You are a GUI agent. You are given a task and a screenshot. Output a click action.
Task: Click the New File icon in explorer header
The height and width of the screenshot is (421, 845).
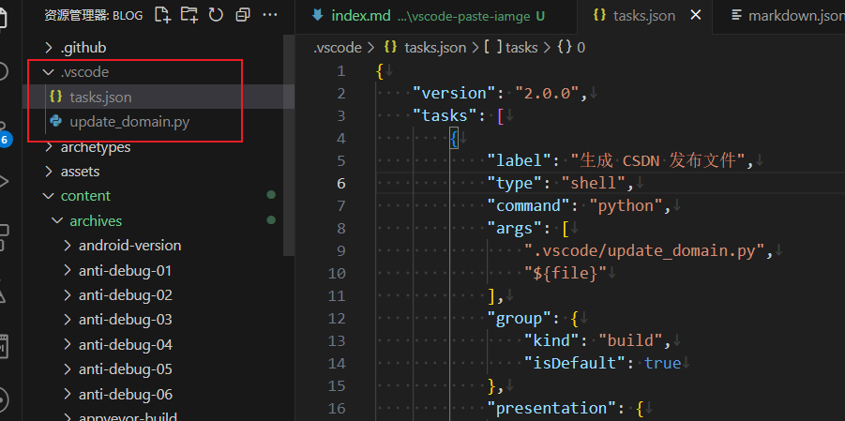[163, 15]
